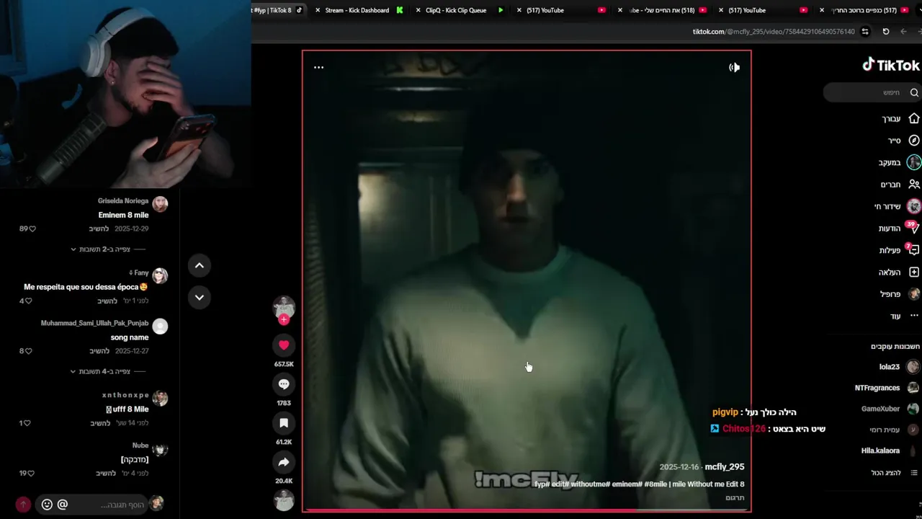The width and height of the screenshot is (922, 519).
Task: Click the translate caption link below hashtags
Action: 735,497
